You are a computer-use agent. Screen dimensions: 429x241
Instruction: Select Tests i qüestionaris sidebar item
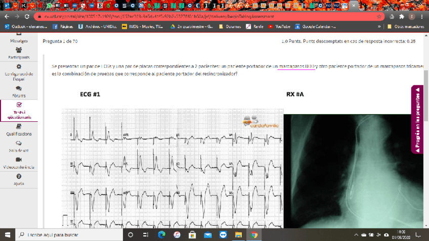[19, 111]
